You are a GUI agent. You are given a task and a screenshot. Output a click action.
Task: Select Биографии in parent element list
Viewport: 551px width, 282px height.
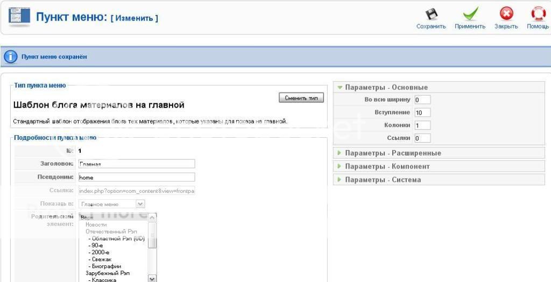coord(106,266)
